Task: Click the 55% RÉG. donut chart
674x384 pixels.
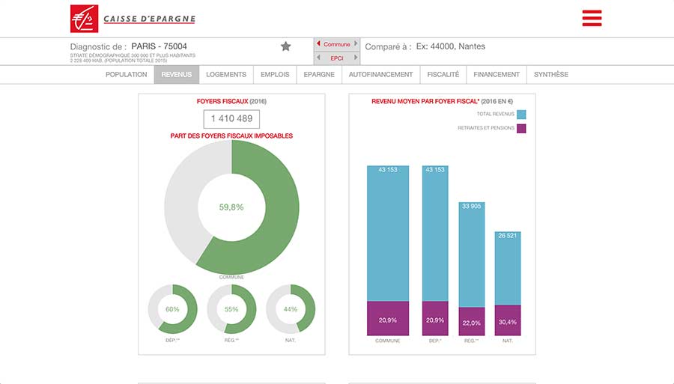Action: [231, 309]
